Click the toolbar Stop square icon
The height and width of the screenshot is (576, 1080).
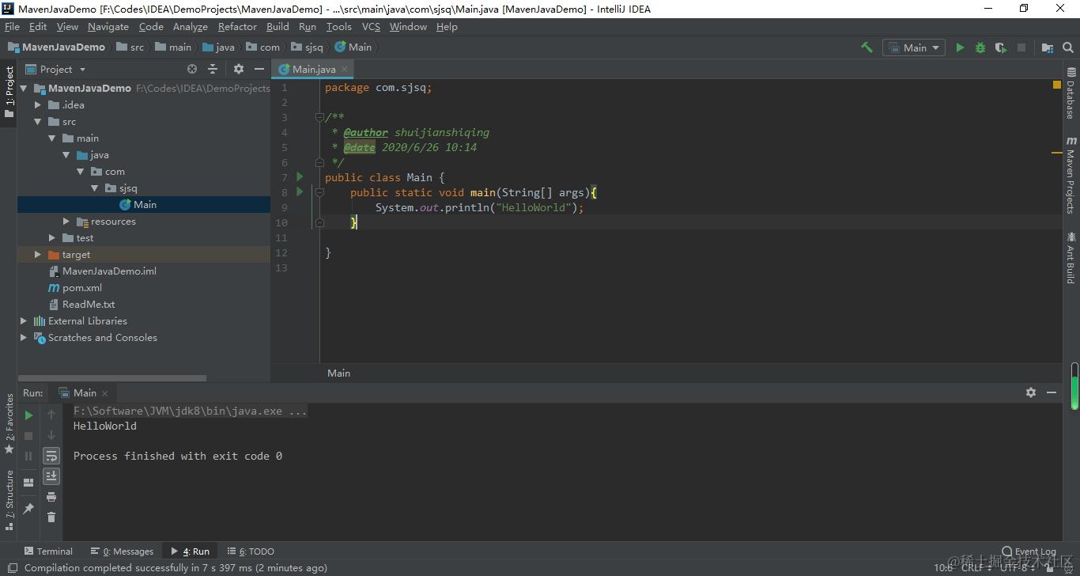pos(1021,47)
